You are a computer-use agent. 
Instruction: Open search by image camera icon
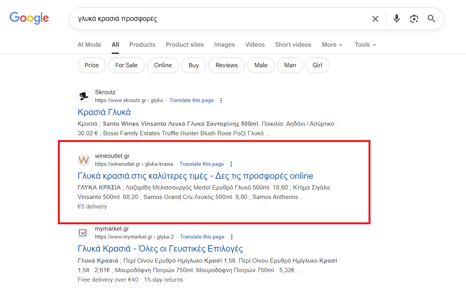(x=414, y=19)
